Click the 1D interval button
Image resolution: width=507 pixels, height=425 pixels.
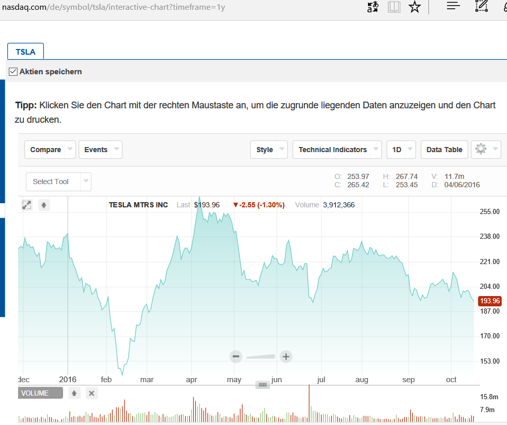[397, 150]
